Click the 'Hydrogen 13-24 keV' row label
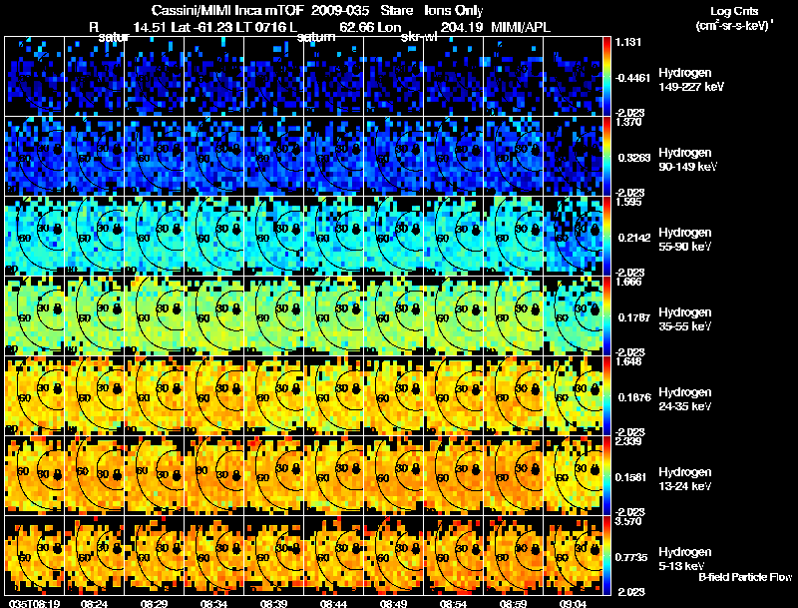Image resolution: width=798 pixels, height=608 pixels. tap(685, 479)
